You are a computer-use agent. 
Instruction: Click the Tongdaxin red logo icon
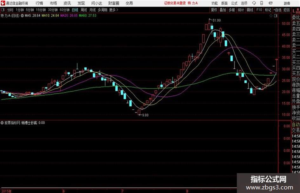(x=3, y=3)
